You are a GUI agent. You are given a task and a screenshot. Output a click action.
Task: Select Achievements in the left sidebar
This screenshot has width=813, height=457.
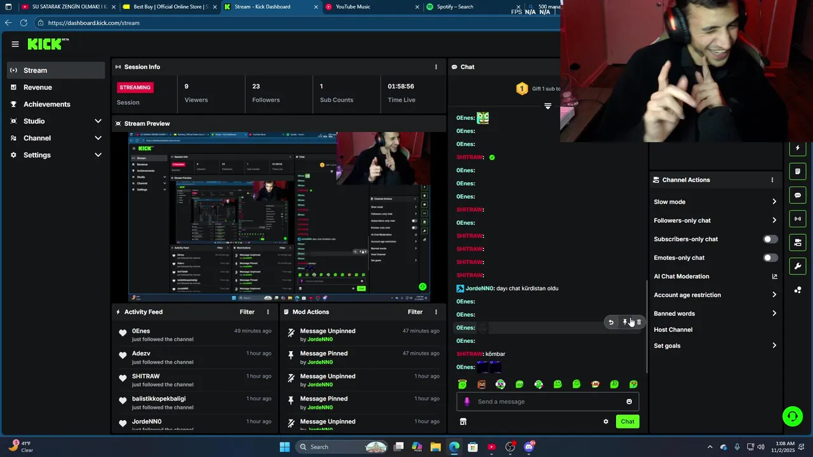click(56, 104)
